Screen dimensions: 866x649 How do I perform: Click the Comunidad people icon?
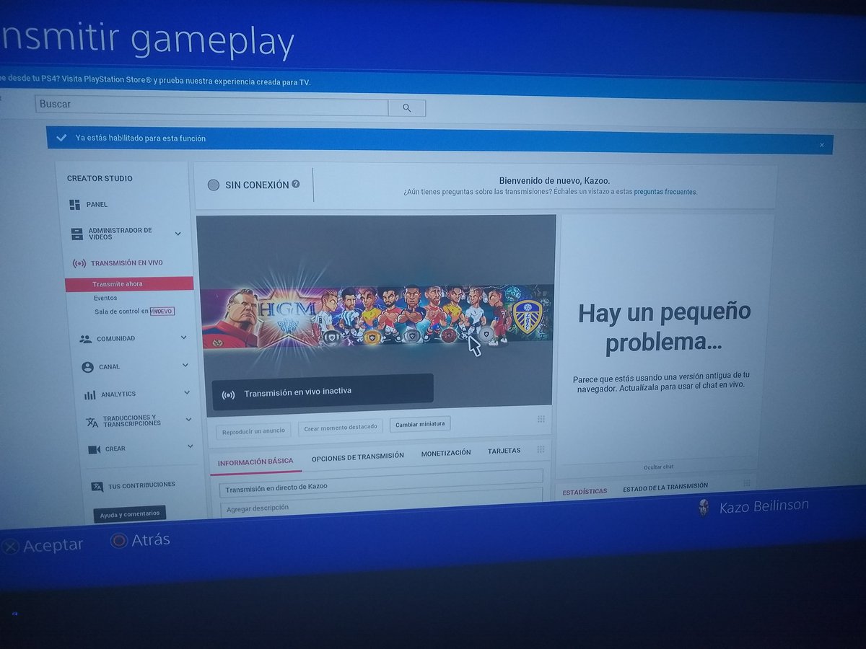coord(85,339)
